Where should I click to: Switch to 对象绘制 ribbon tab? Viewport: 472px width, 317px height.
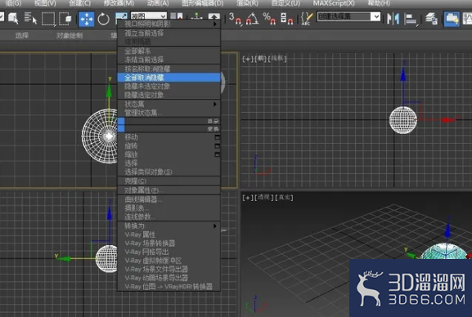coord(70,35)
